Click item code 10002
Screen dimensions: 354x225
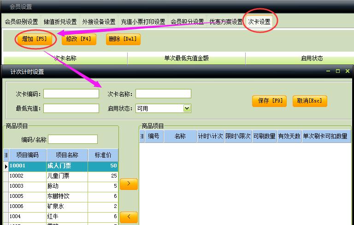click(x=17, y=176)
